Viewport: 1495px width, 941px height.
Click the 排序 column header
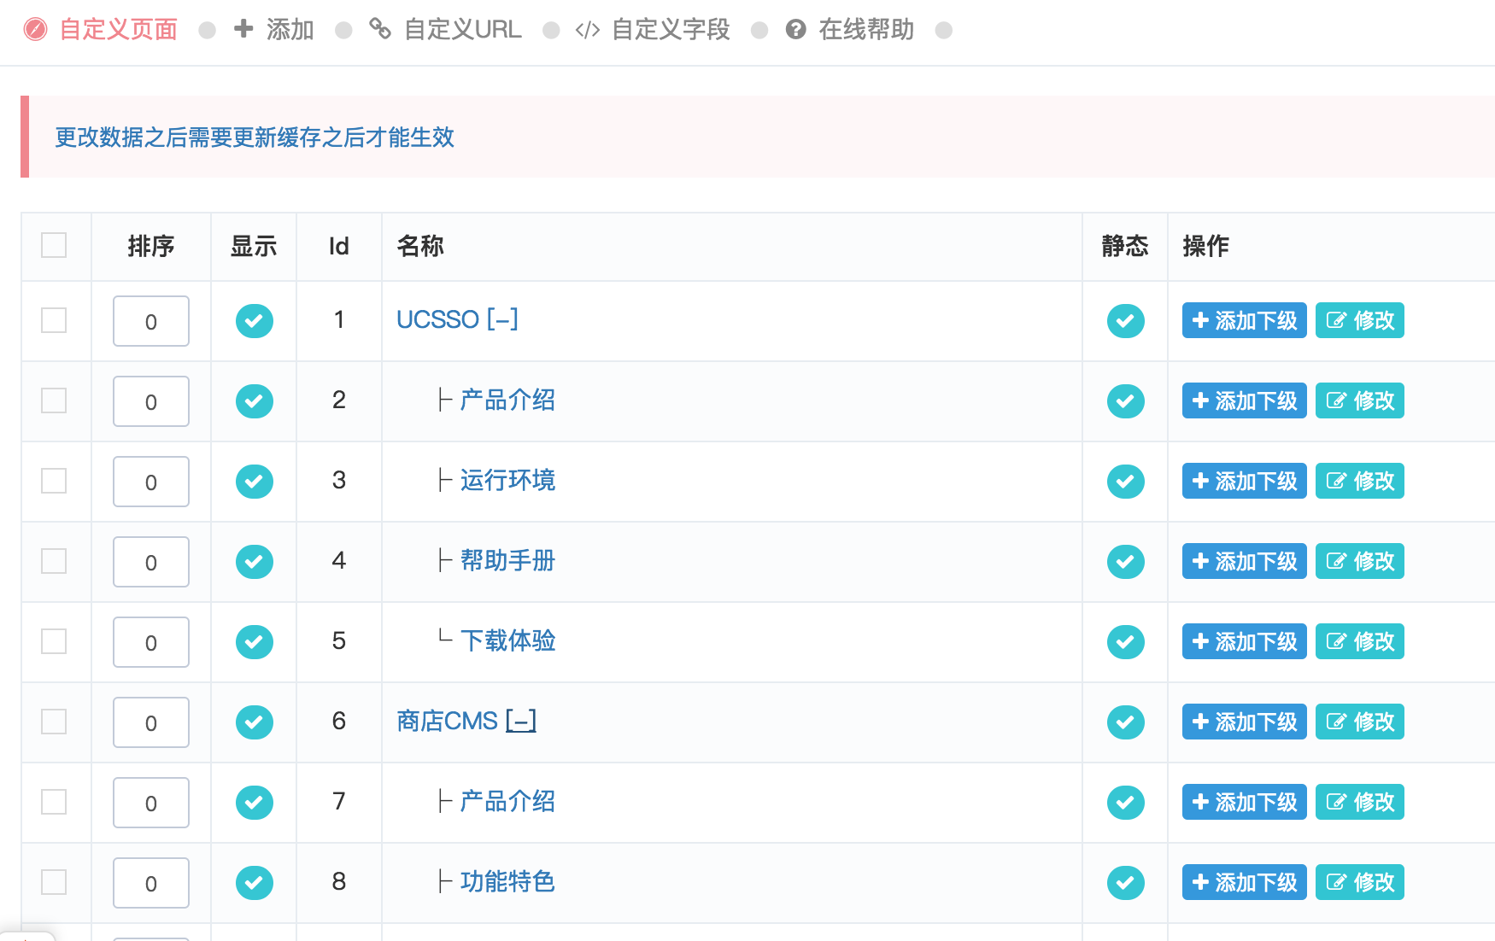pyautogui.click(x=151, y=246)
